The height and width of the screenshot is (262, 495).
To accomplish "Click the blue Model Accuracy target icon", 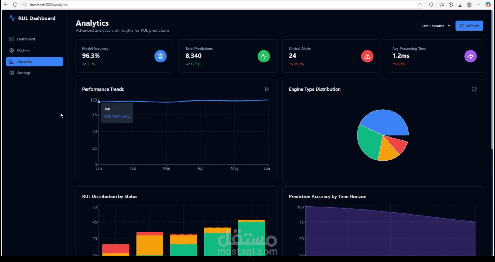I will coord(160,56).
